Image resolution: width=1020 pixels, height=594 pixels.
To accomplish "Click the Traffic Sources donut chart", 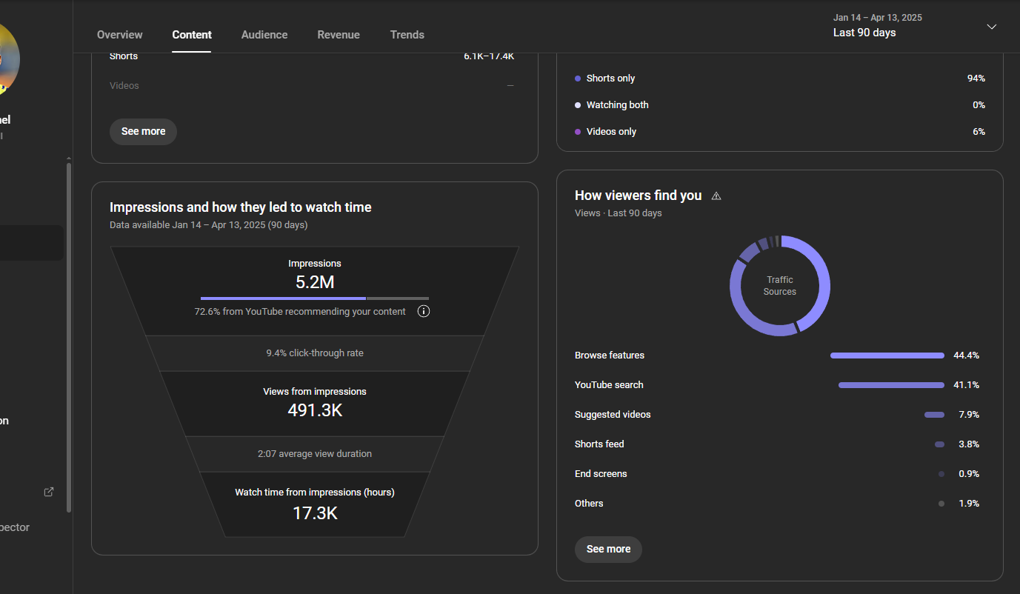I will (x=780, y=286).
